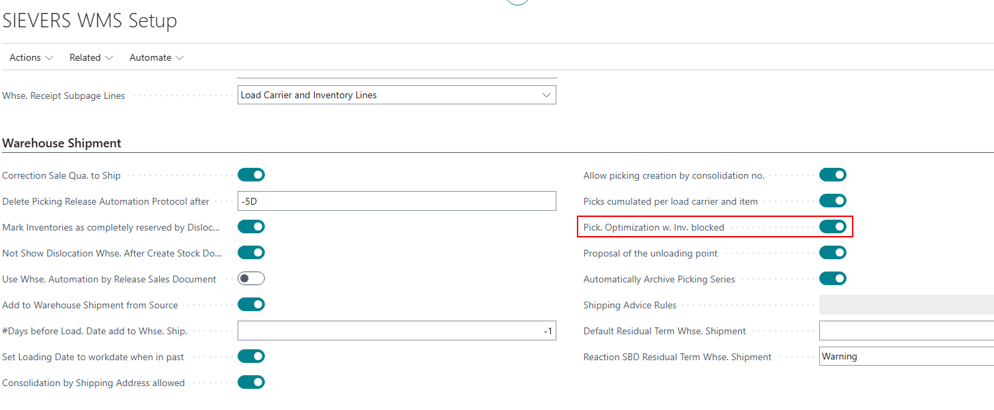994x410 pixels.
Task: Toggle Proposal of the unloading point
Action: pos(832,253)
